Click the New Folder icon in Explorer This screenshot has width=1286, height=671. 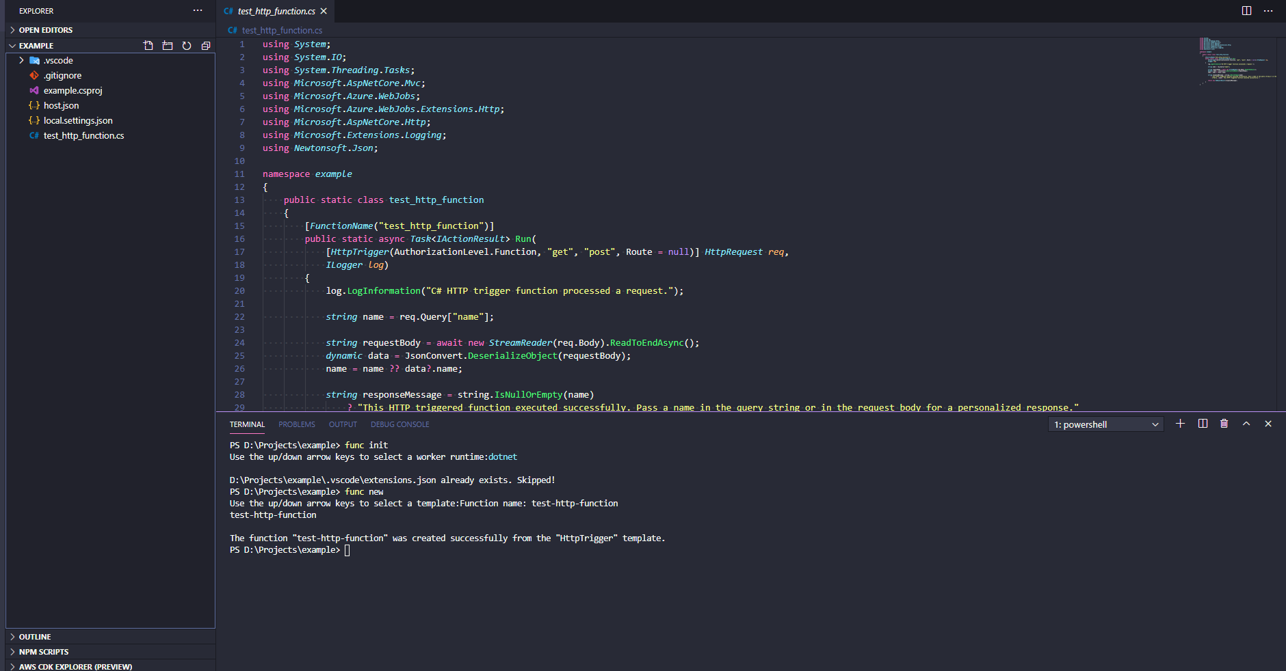(168, 46)
